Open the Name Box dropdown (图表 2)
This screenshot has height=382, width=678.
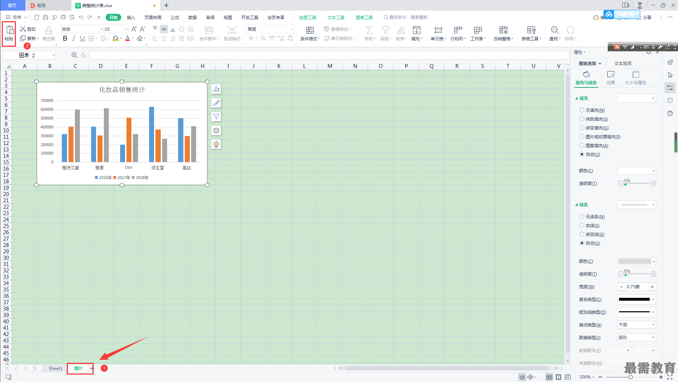53,56
